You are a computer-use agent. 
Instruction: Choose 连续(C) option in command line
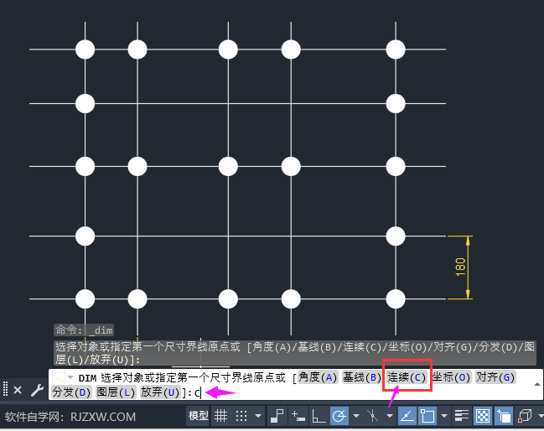[407, 377]
